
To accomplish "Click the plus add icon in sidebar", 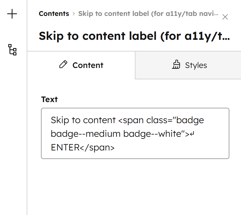I will (12, 14).
